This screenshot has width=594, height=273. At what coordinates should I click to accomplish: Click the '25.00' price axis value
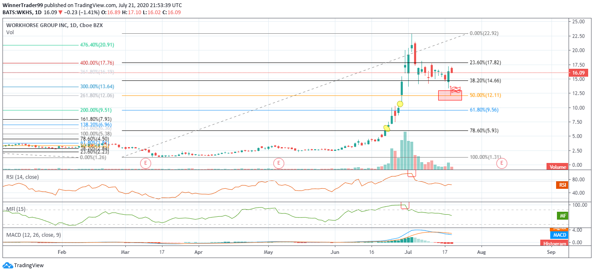click(x=579, y=22)
